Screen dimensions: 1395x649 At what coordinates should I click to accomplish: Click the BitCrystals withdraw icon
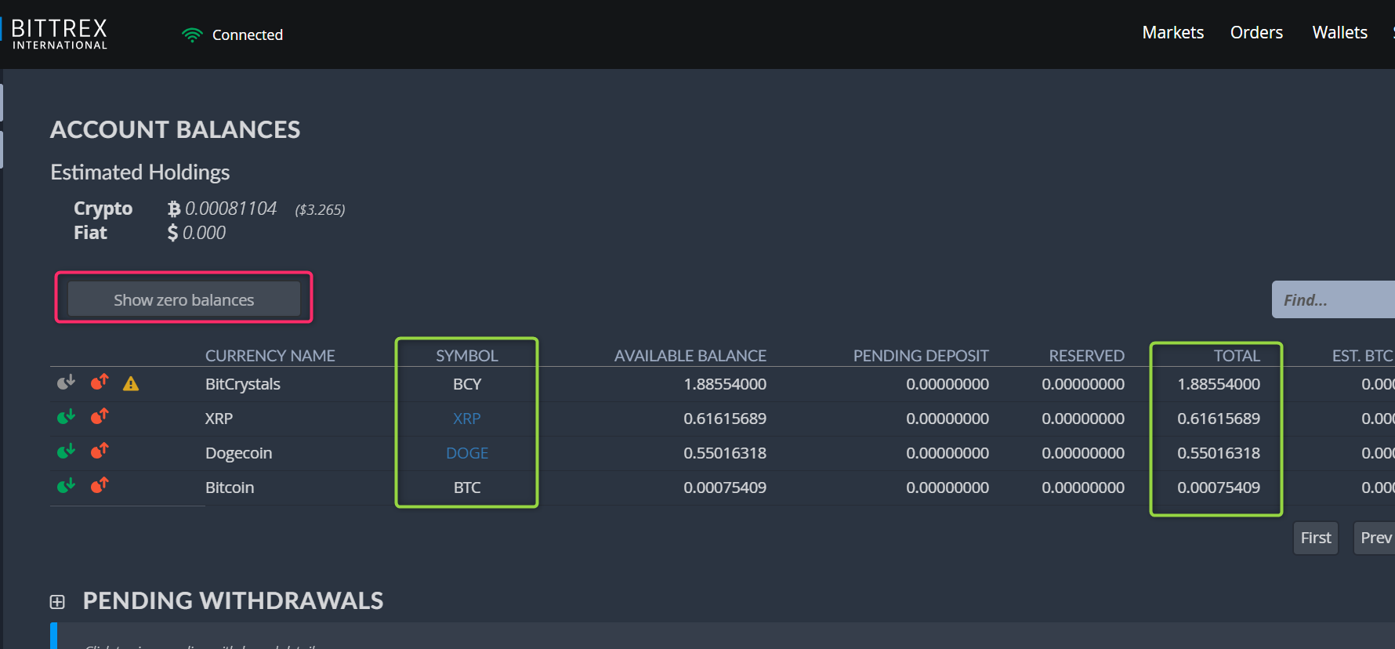pos(100,383)
